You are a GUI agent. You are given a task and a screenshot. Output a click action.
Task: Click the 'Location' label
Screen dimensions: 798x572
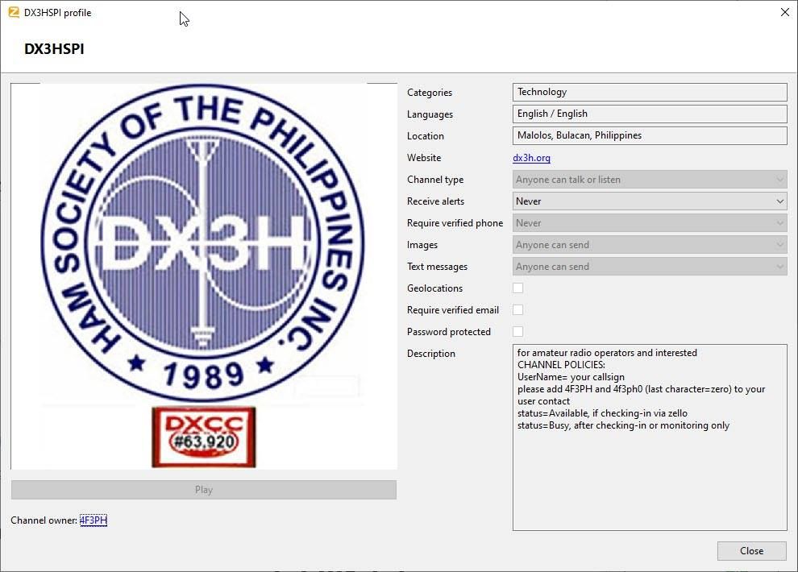(x=426, y=136)
